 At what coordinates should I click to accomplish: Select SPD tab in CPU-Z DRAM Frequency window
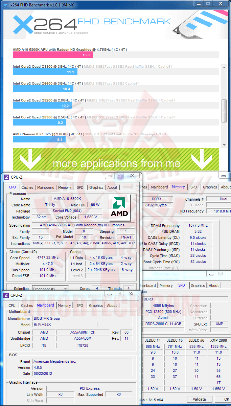tap(193, 187)
